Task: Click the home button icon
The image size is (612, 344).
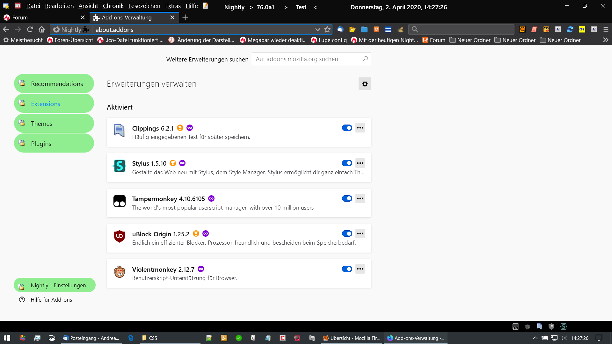Action: [42, 29]
